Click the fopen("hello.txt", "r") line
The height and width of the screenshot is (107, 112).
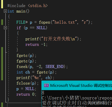point(54,22)
